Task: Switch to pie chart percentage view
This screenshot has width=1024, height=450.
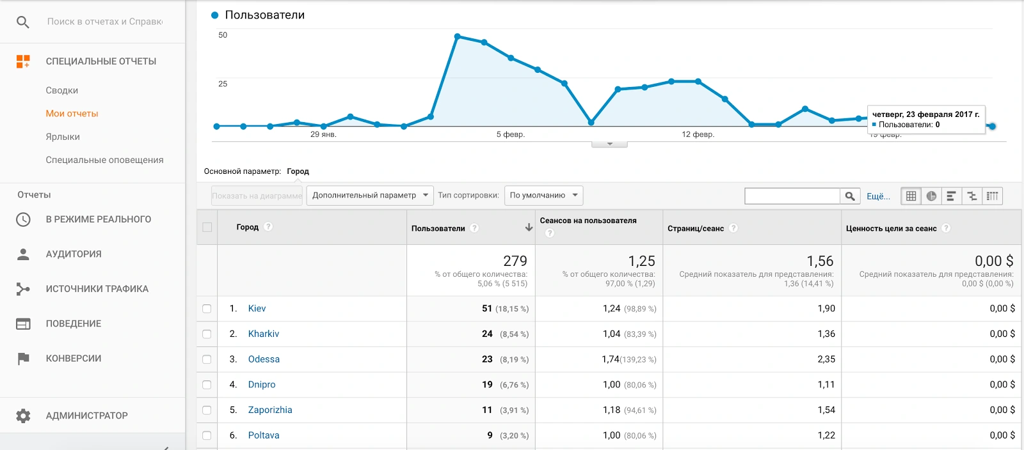Action: click(931, 196)
